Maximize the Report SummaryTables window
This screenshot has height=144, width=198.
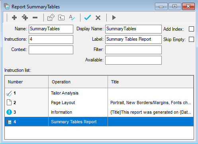tap(175, 6)
